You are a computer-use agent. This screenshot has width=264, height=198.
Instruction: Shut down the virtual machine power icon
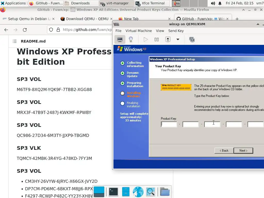[168, 39]
